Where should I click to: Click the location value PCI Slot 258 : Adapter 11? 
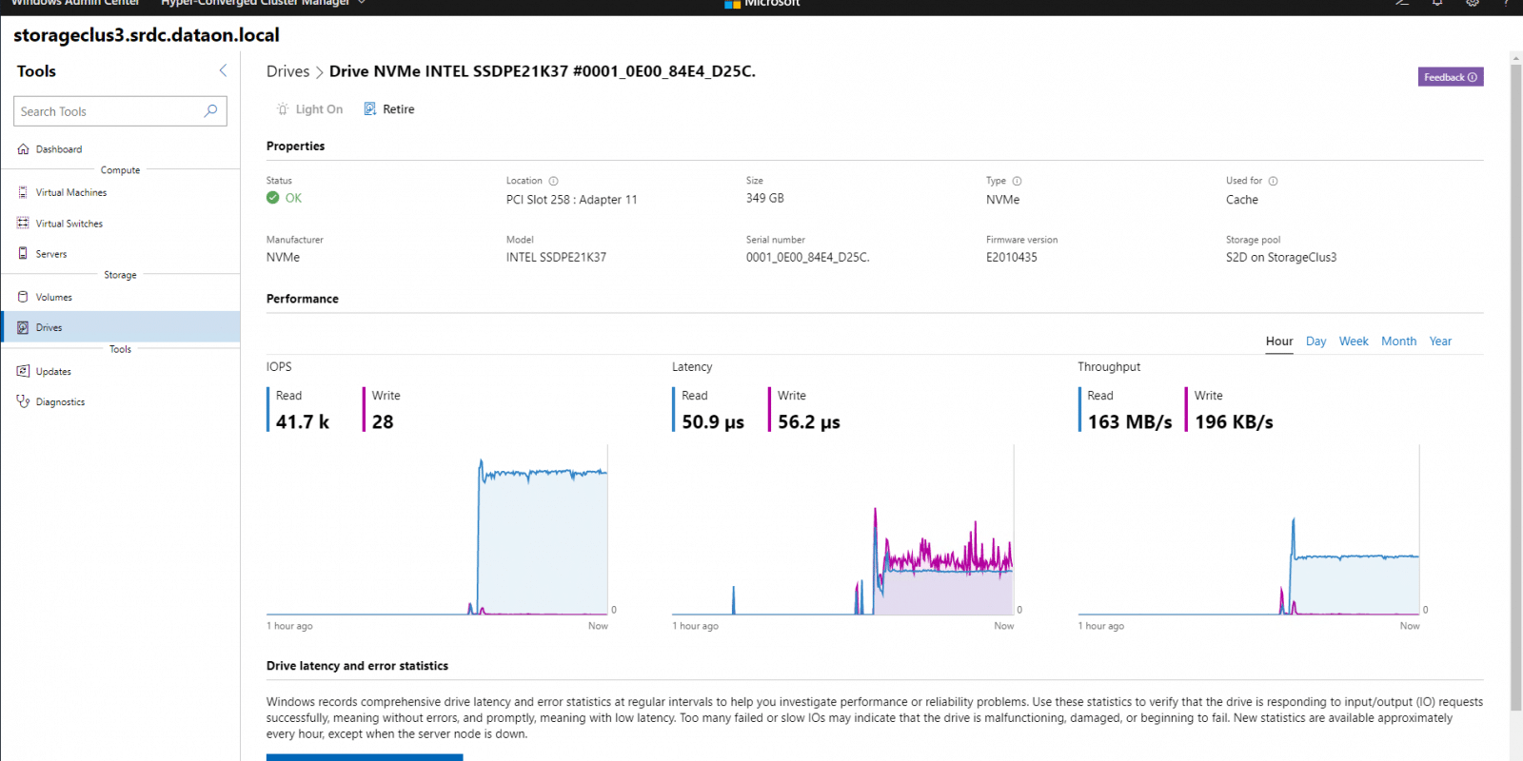tap(572, 200)
